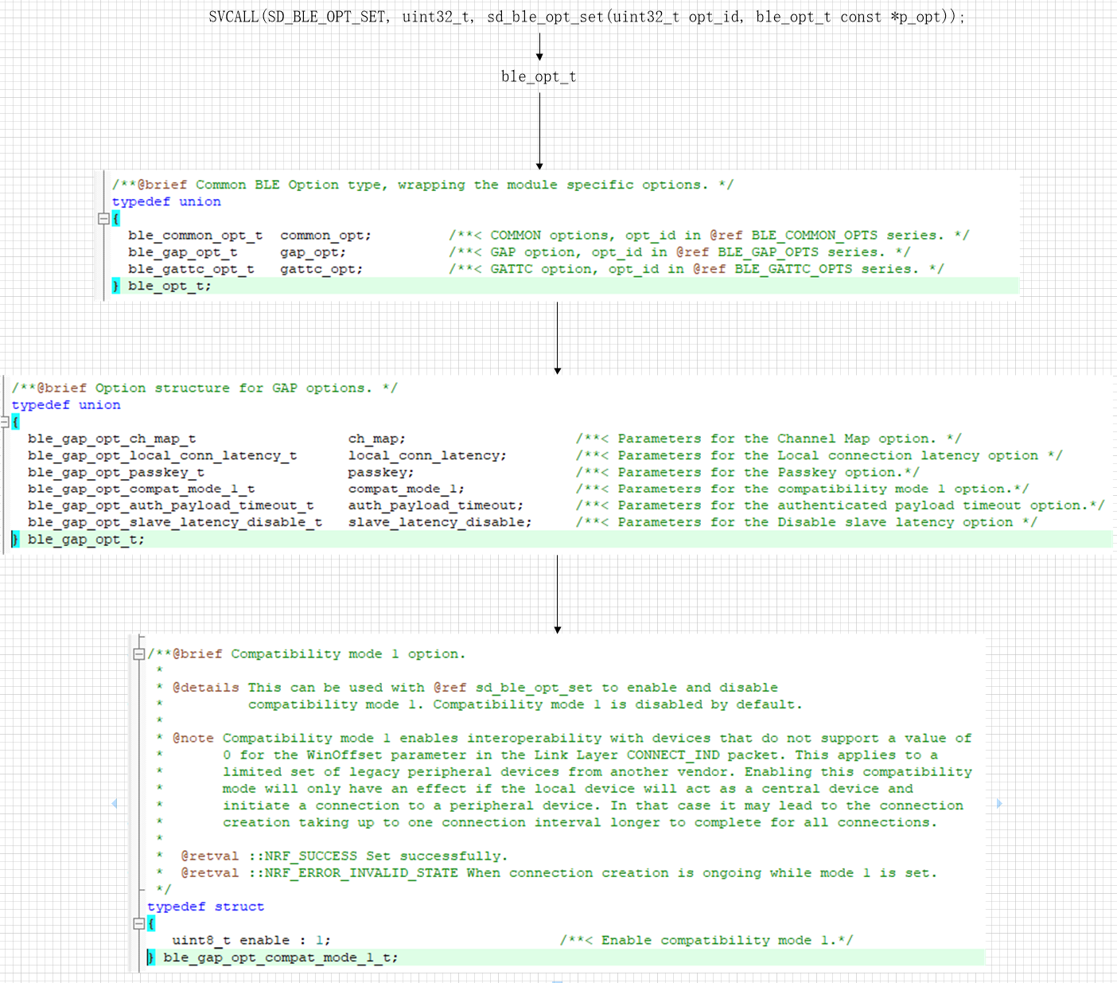Select the compat_mode_1; member name
This screenshot has height=983, width=1117.
(x=406, y=490)
